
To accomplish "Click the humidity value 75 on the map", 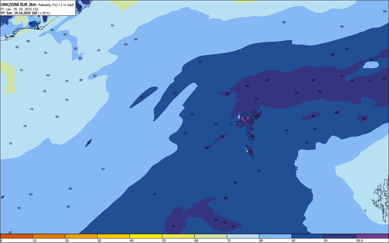I will click(x=32, y=109).
